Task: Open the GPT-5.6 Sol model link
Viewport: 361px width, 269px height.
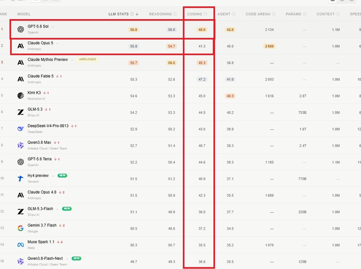Action: click(x=38, y=26)
